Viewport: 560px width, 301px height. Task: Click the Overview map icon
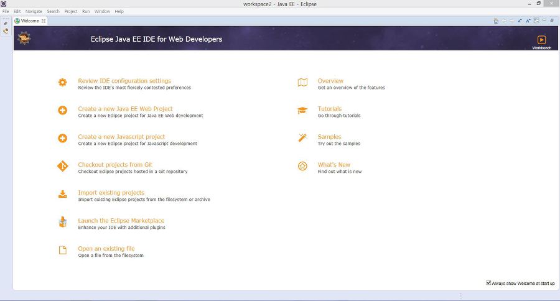point(302,83)
